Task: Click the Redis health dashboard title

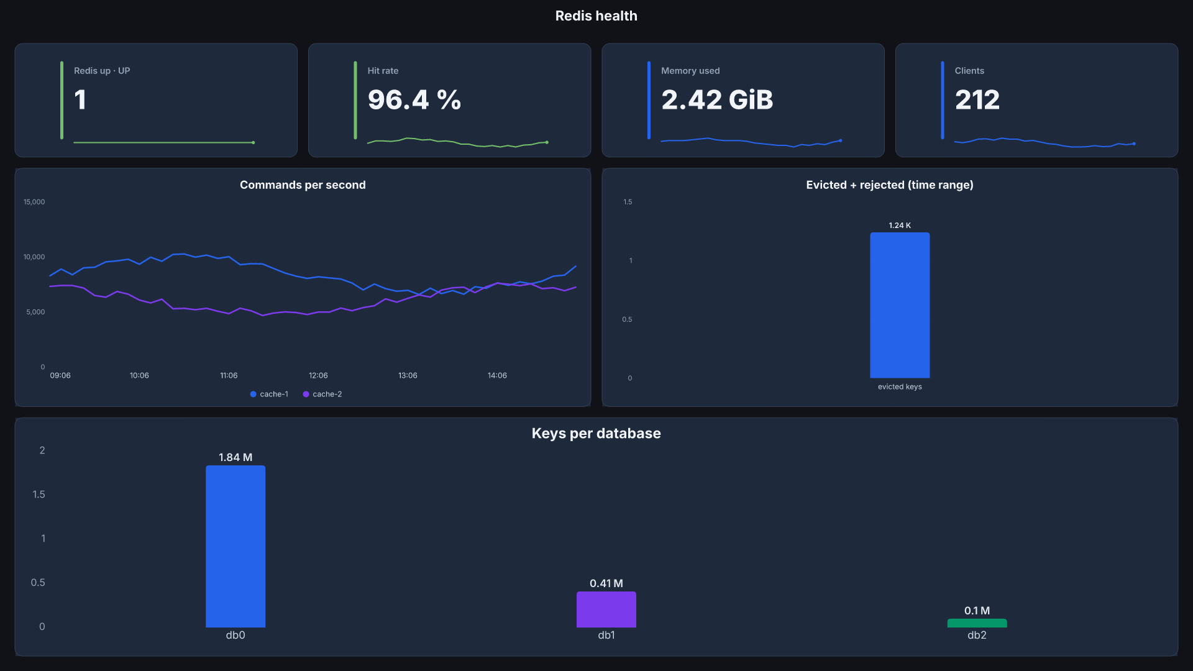Action: tap(596, 16)
